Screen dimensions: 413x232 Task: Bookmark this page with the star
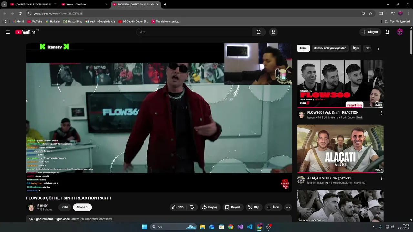click(370, 14)
